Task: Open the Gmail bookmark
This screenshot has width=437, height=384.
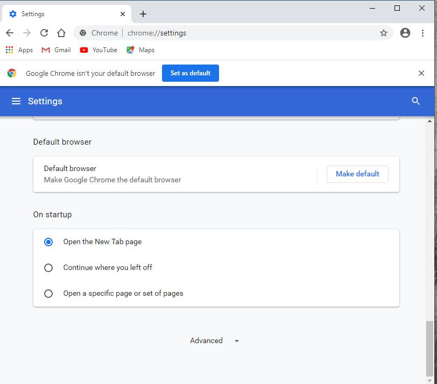Action: [56, 50]
